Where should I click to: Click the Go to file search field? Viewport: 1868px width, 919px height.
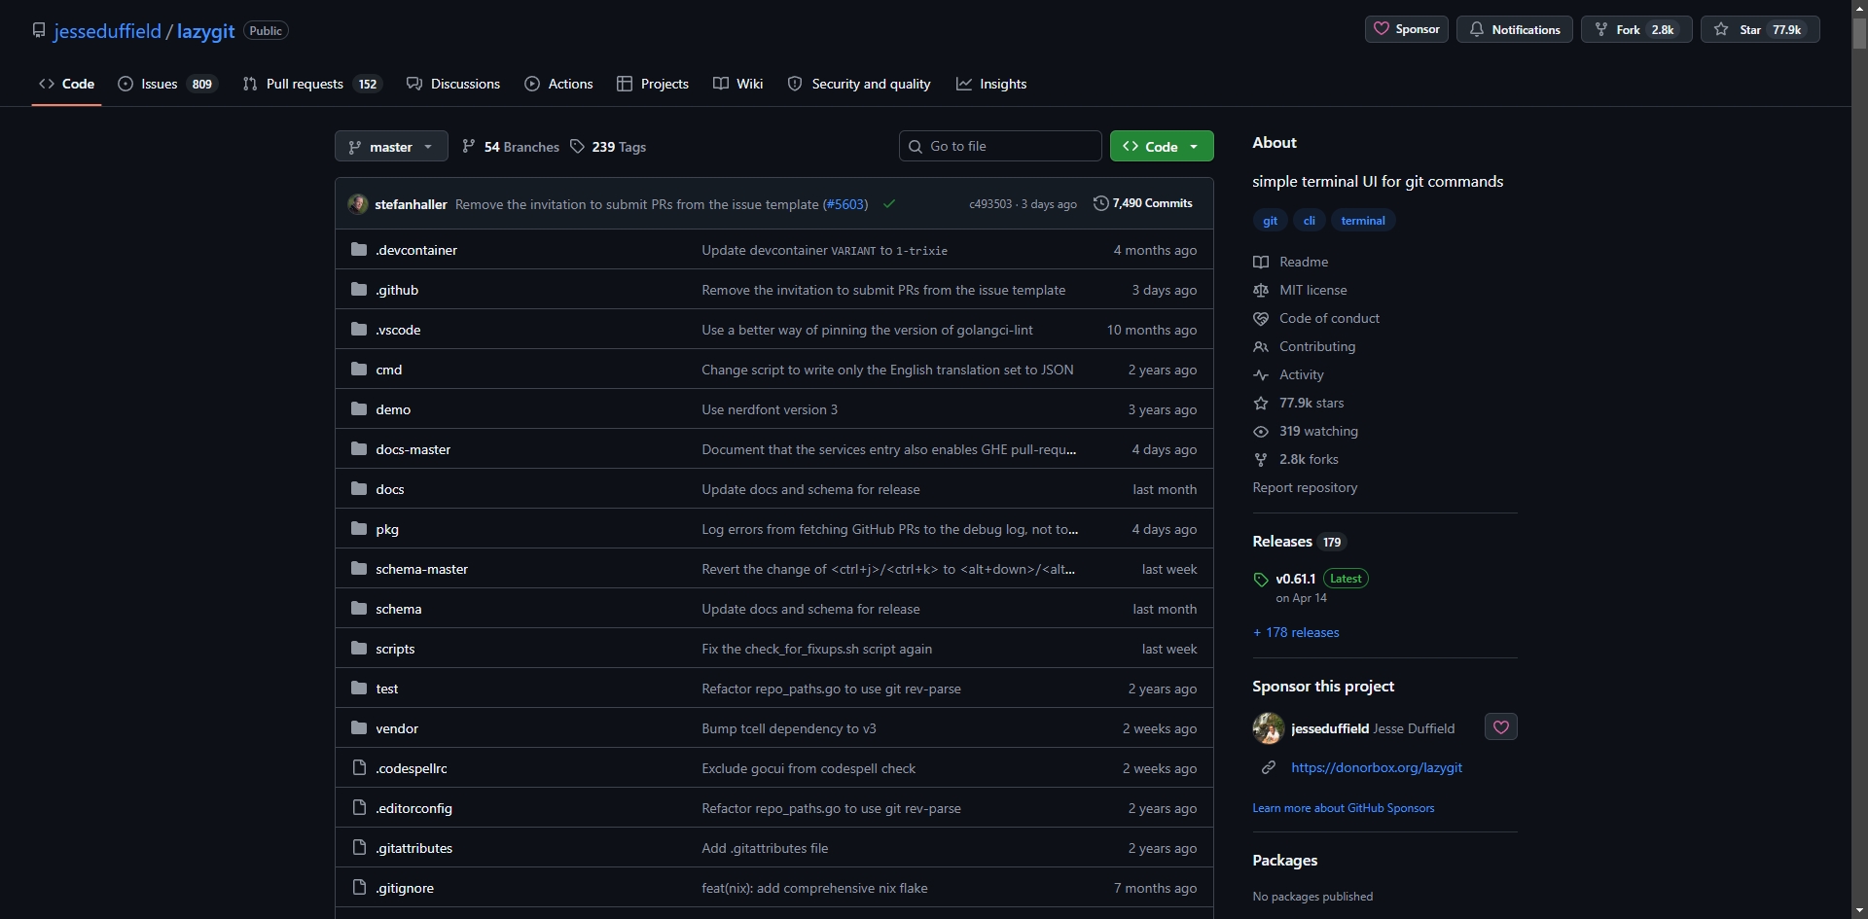pos(1000,147)
